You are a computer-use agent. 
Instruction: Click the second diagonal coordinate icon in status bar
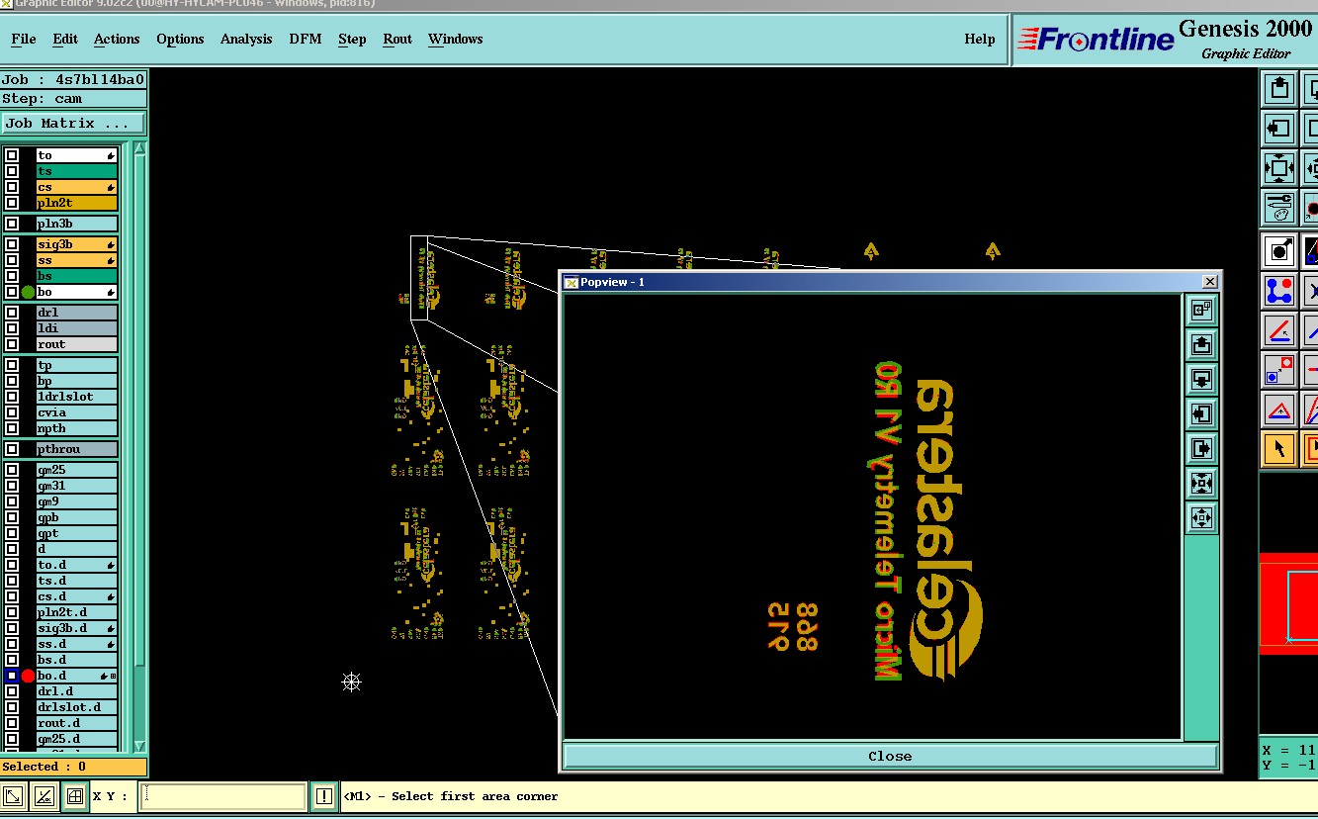tap(44, 795)
